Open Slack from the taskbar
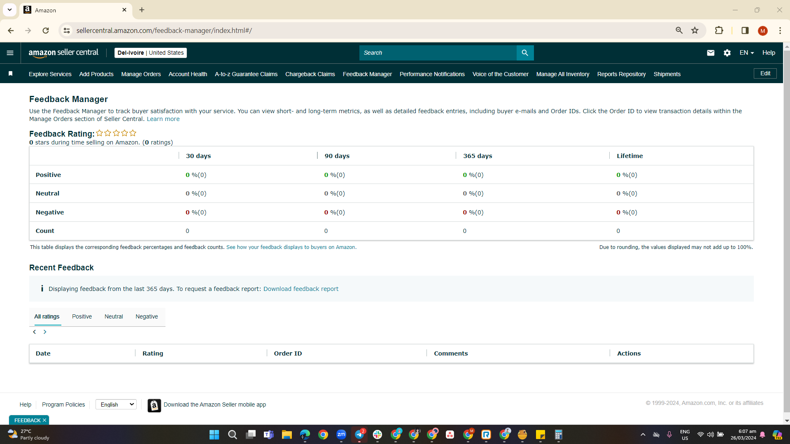The width and height of the screenshot is (790, 444). tap(378, 435)
